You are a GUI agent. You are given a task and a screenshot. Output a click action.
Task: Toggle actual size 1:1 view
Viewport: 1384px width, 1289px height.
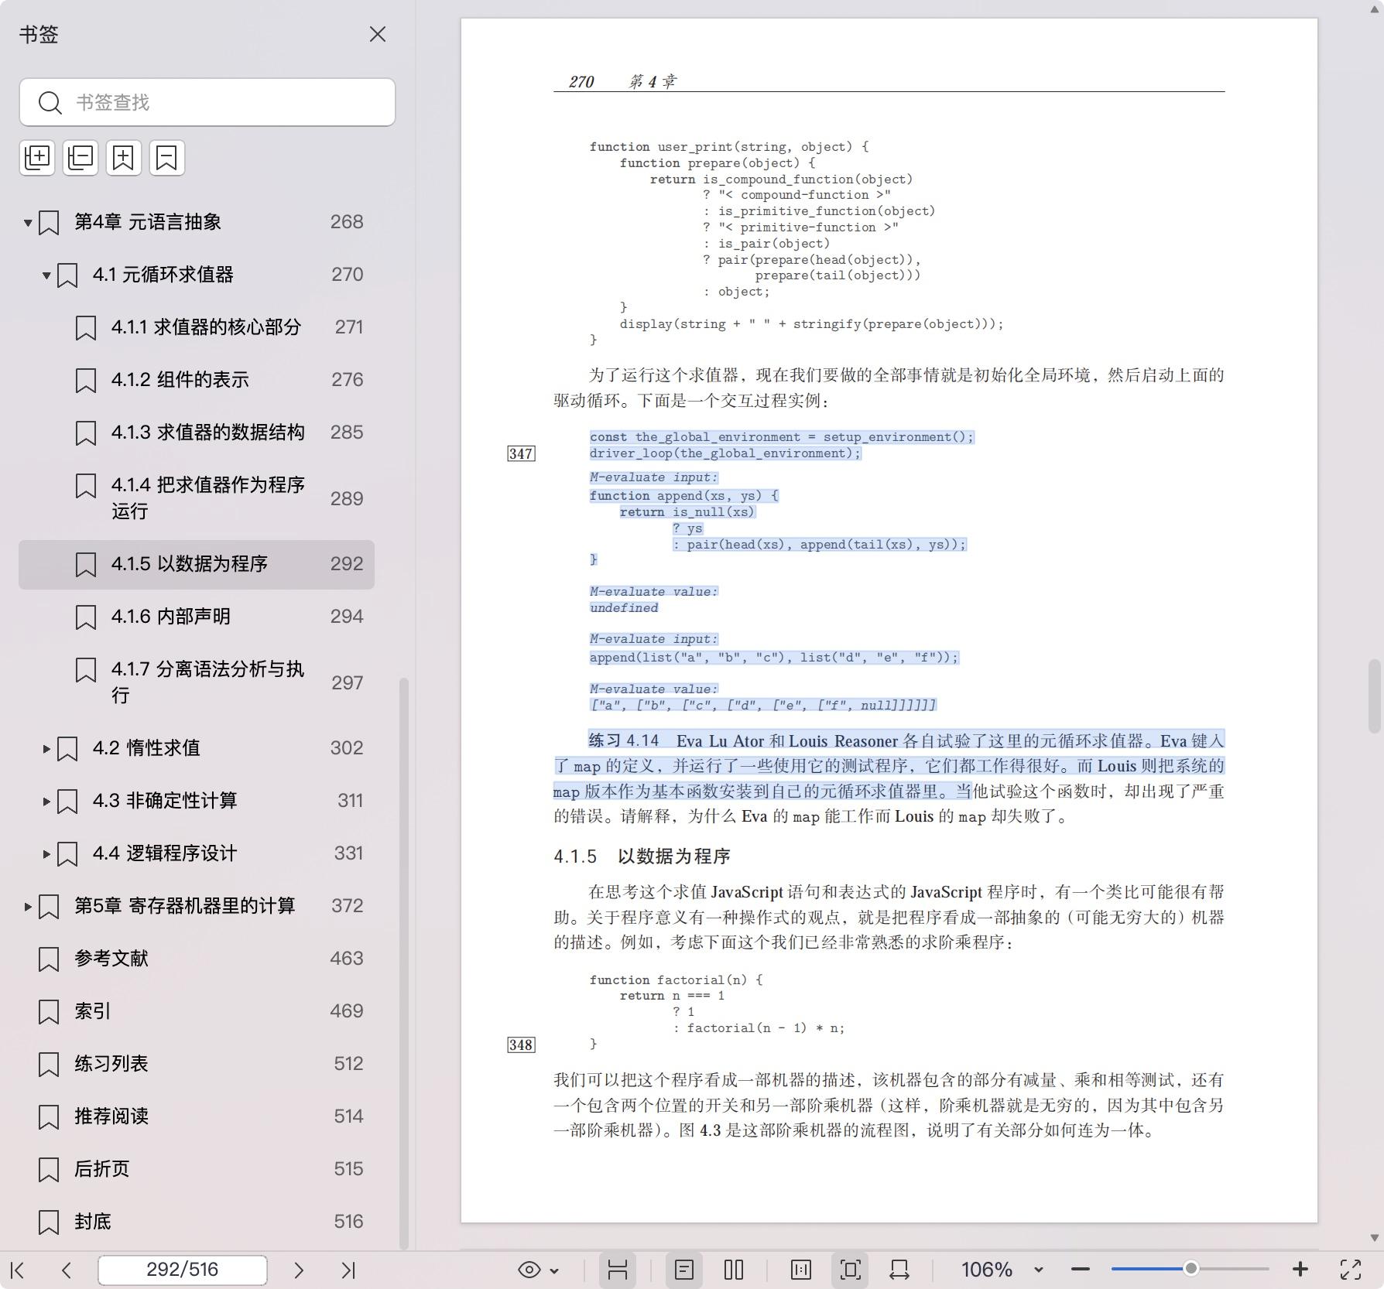(x=801, y=1270)
